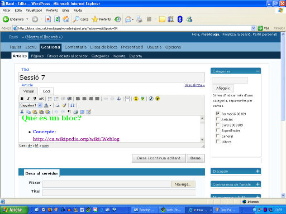The height and width of the screenshot is (214, 286).
Task: Apply italic formatting in the editor toolbar
Action: [x=28, y=99]
